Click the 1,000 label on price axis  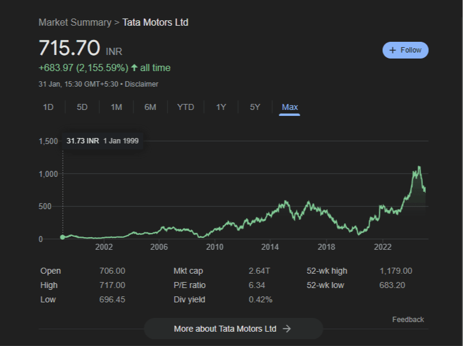point(48,174)
